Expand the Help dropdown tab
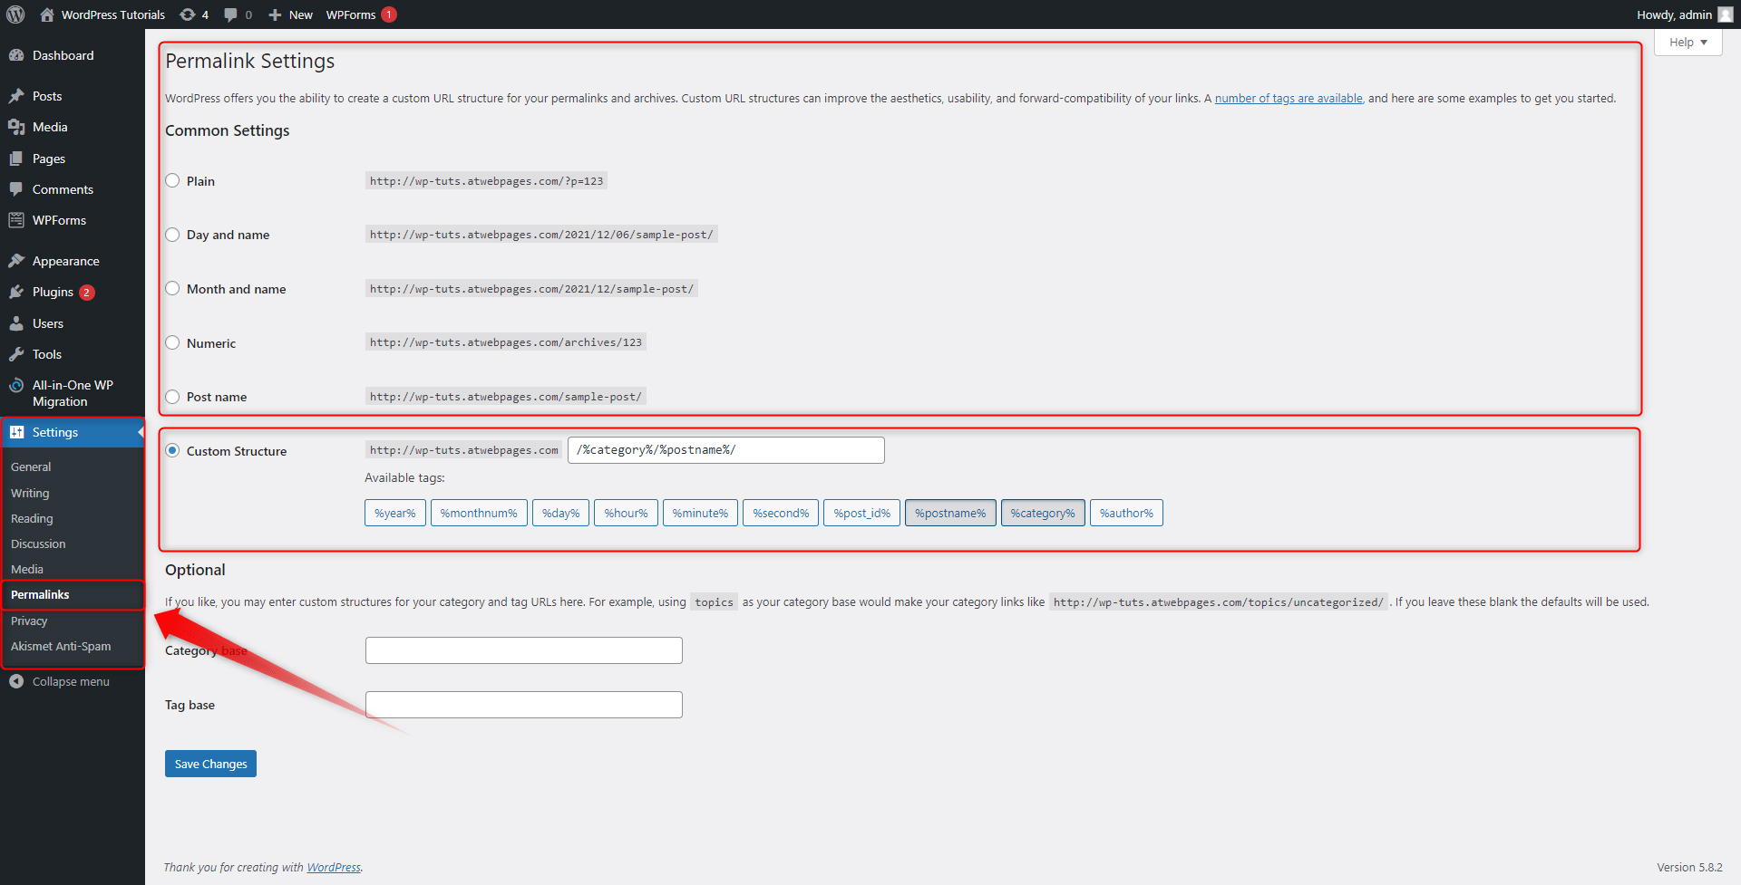 click(x=1688, y=43)
